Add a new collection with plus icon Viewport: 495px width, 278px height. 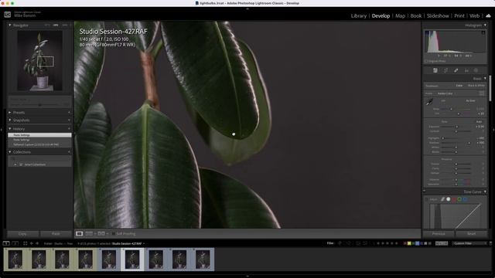pyautogui.click(x=69, y=152)
